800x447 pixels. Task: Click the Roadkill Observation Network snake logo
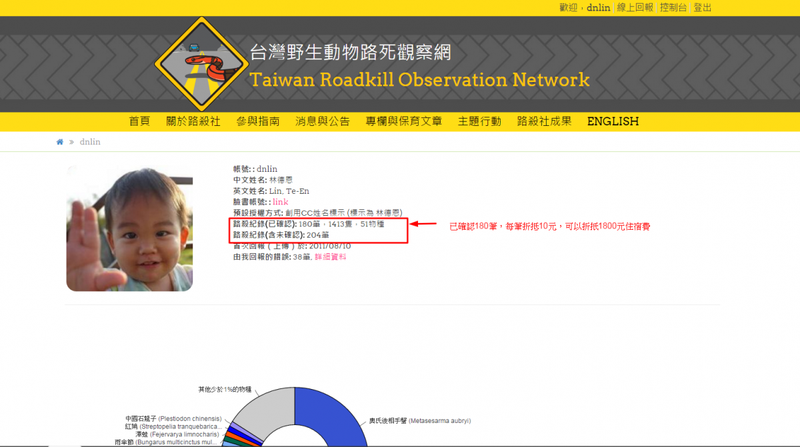201,65
